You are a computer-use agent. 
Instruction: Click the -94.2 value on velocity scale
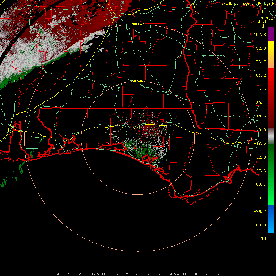click(260, 211)
